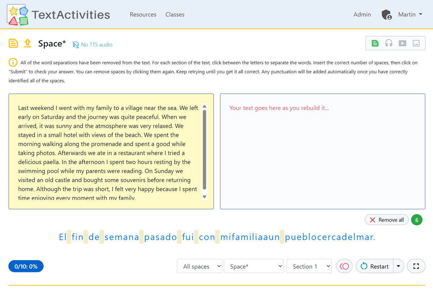Click the rebuilt text area on the right
Image resolution: width=433 pixels, height=298 pixels.
tap(323, 152)
